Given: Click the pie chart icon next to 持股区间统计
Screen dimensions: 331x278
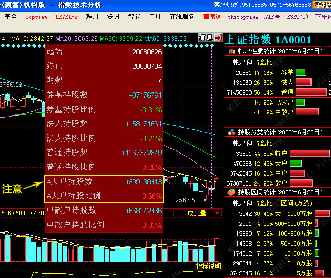Looking at the screenshot, I should tap(231, 192).
